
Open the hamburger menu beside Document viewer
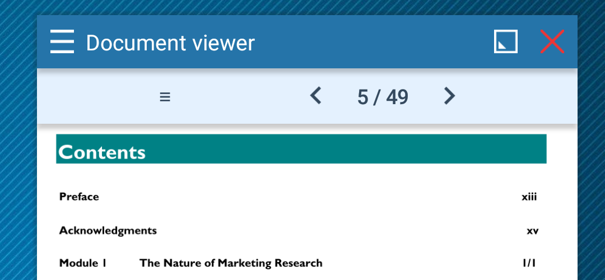click(62, 41)
